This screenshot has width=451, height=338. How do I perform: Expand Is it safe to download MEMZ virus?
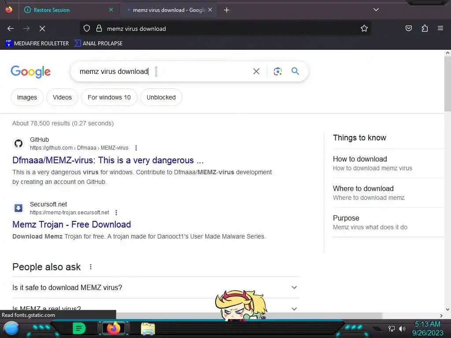[156, 287]
